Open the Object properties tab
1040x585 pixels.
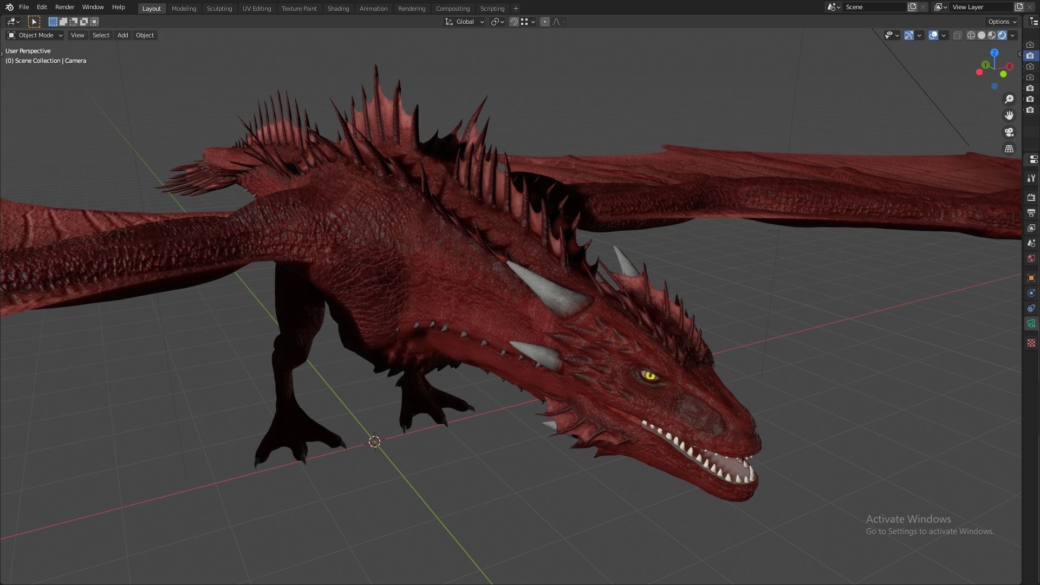pyautogui.click(x=1031, y=278)
